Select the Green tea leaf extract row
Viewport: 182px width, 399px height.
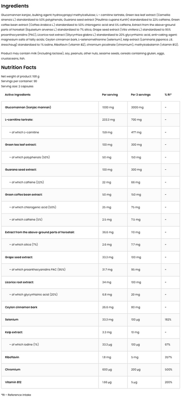[91, 144]
